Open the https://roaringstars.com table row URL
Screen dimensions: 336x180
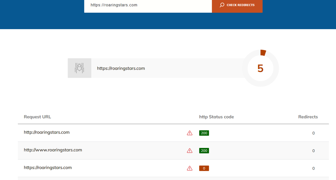tap(48, 168)
